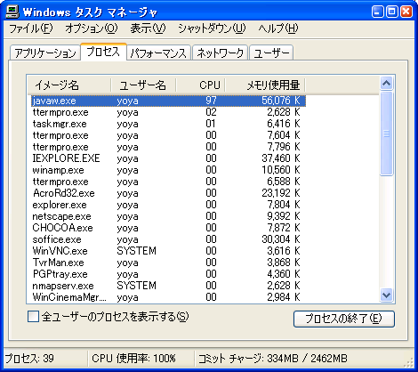The height and width of the screenshot is (372, 418).
Task: Select the nmapserv.exe process
Action: click(168, 286)
